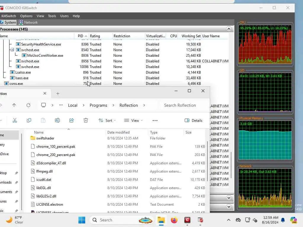
Task: Click the Cut scissors icon
Action: click(x=15, y=121)
